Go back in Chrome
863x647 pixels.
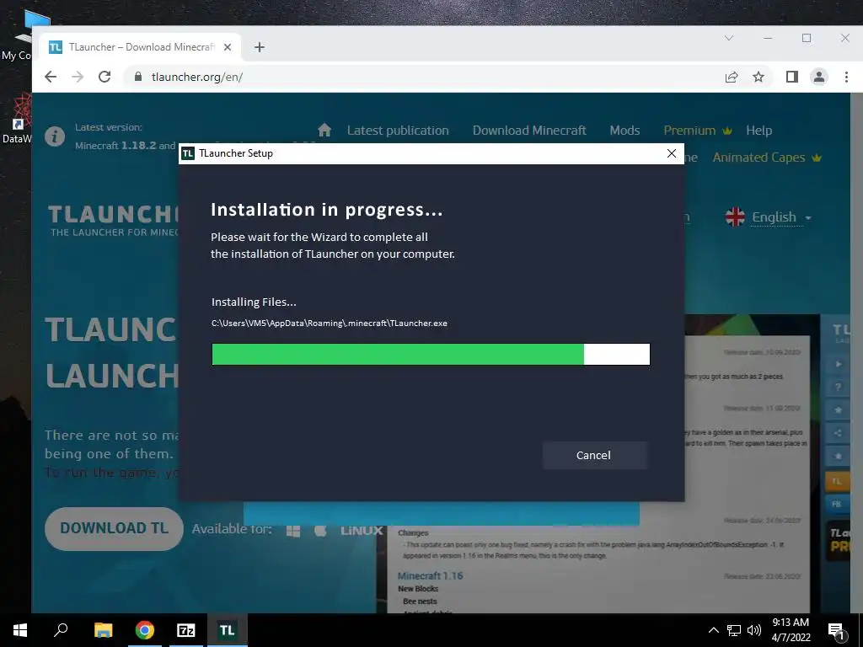coord(51,77)
